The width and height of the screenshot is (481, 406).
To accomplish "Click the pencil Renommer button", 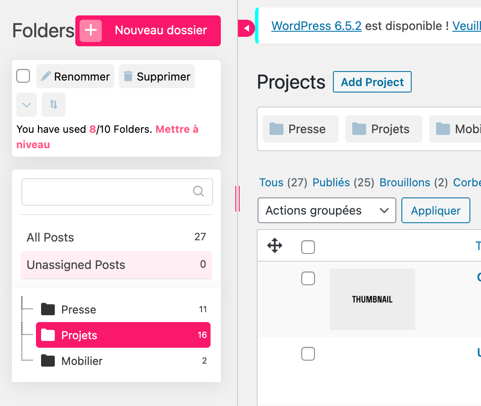I will [75, 77].
